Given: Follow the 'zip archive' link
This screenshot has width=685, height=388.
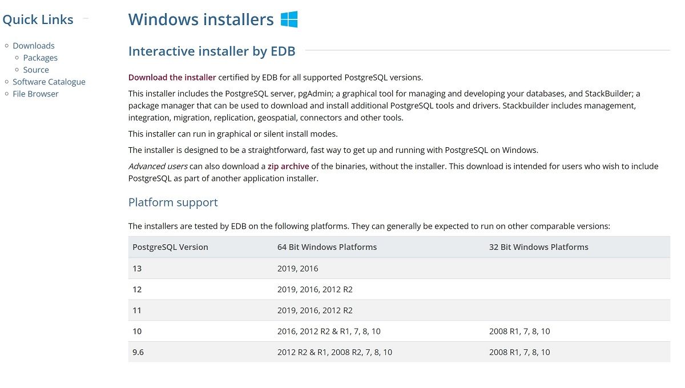Looking at the screenshot, I should 288,167.
